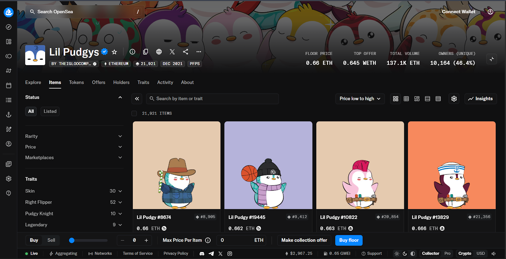Check the select-all items checkbox
This screenshot has height=259, width=506.
[x=134, y=114]
